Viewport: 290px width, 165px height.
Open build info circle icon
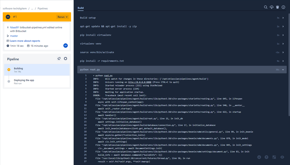coord(283,7)
